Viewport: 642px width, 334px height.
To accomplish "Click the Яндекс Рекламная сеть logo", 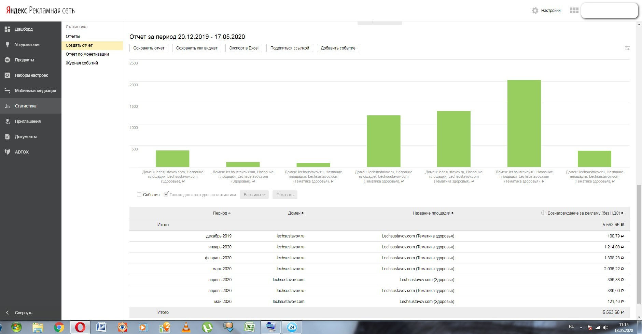I will click(40, 11).
